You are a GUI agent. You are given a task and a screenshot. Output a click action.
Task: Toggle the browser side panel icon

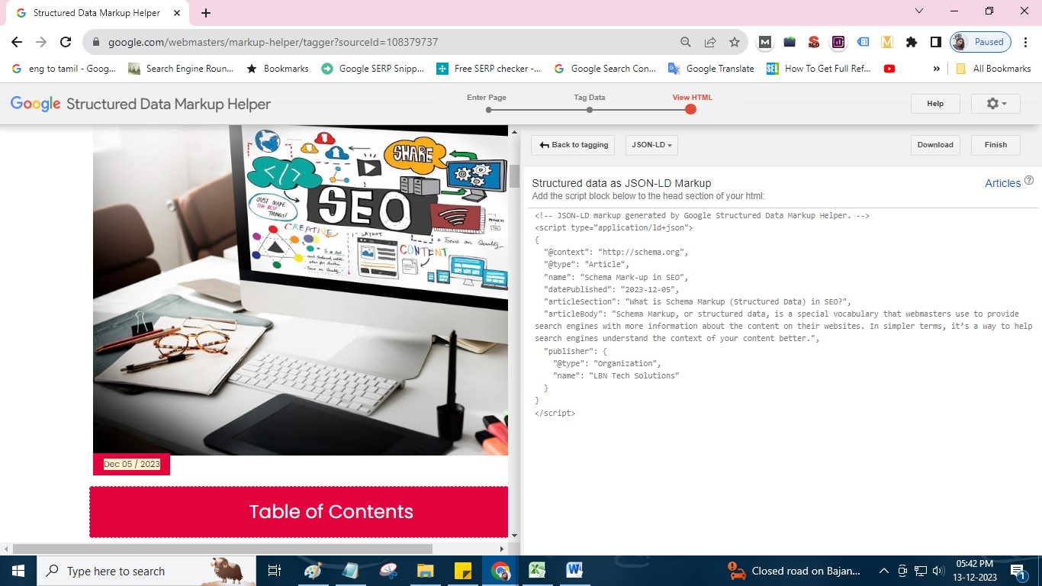click(x=935, y=42)
